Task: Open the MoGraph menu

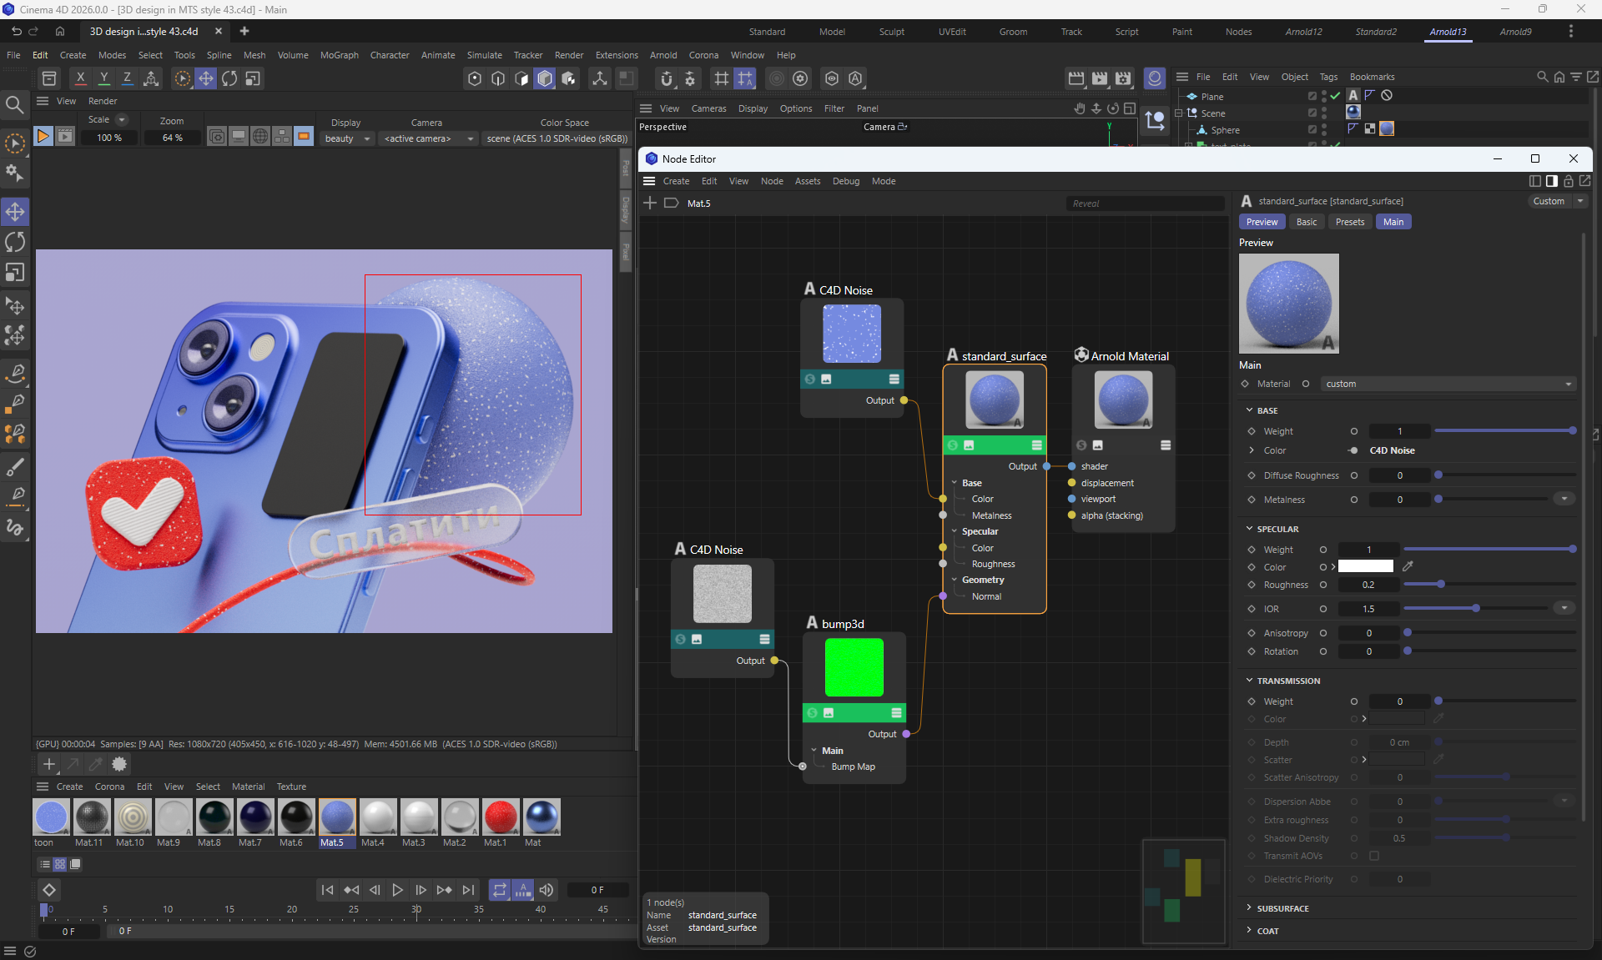Action: [x=339, y=55]
